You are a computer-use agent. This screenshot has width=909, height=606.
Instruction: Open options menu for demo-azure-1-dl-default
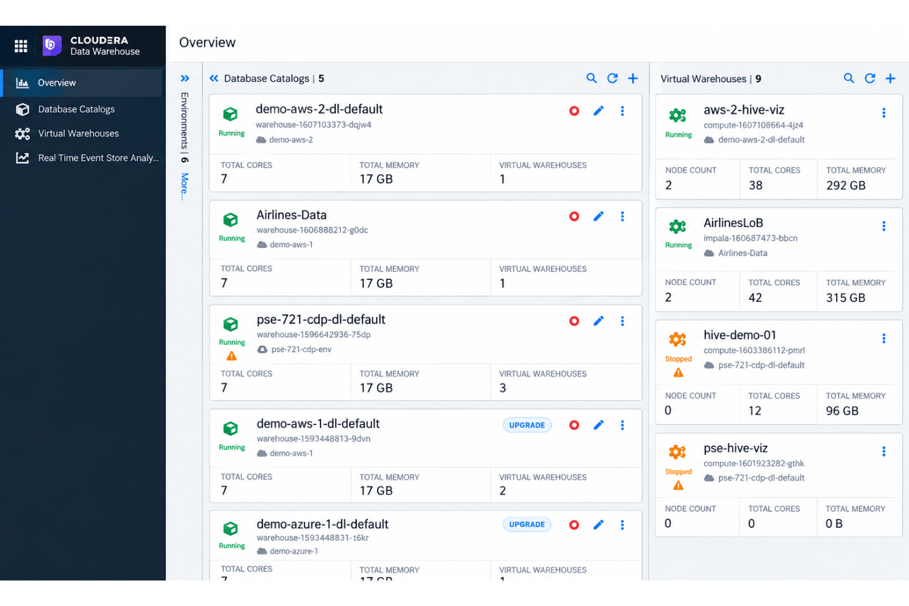click(622, 524)
